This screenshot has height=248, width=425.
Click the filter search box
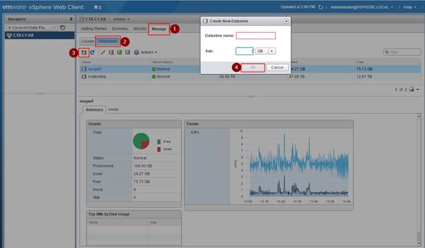[402, 52]
